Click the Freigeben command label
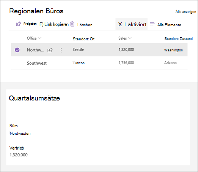198x172 pixels. [30, 24]
